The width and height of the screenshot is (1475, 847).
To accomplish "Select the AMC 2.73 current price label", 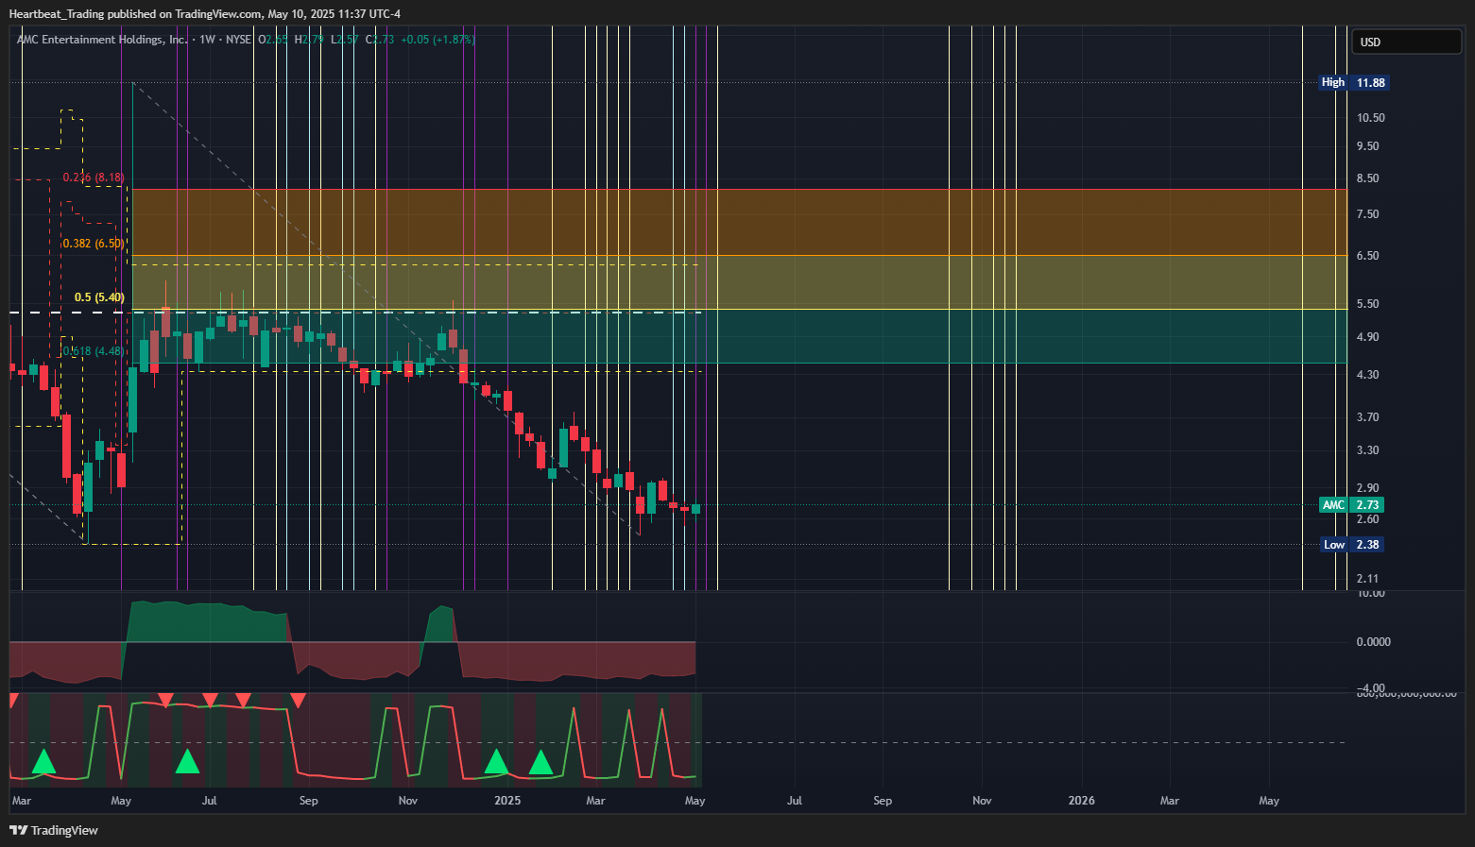I will pos(1352,505).
